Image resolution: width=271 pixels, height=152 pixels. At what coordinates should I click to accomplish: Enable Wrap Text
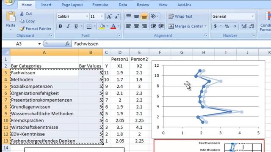[x=180, y=16]
